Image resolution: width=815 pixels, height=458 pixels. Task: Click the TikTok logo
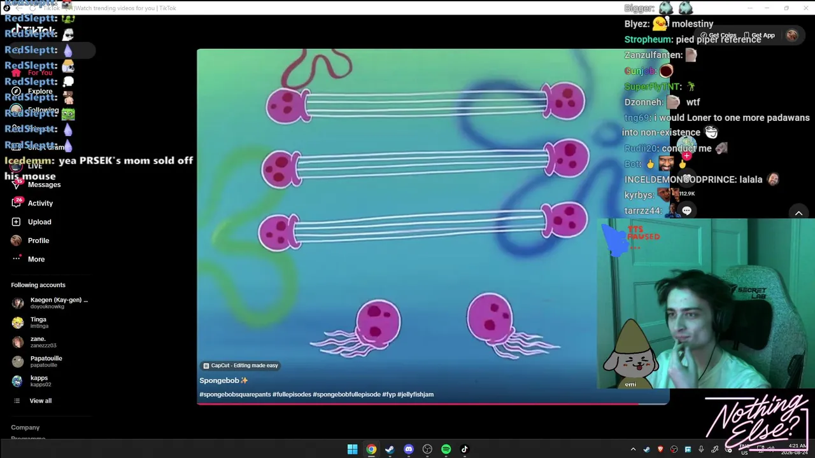(x=33, y=30)
